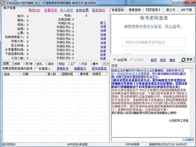196x147 pixels.
Task: Open the 店面 tab
Action: tap(8, 64)
